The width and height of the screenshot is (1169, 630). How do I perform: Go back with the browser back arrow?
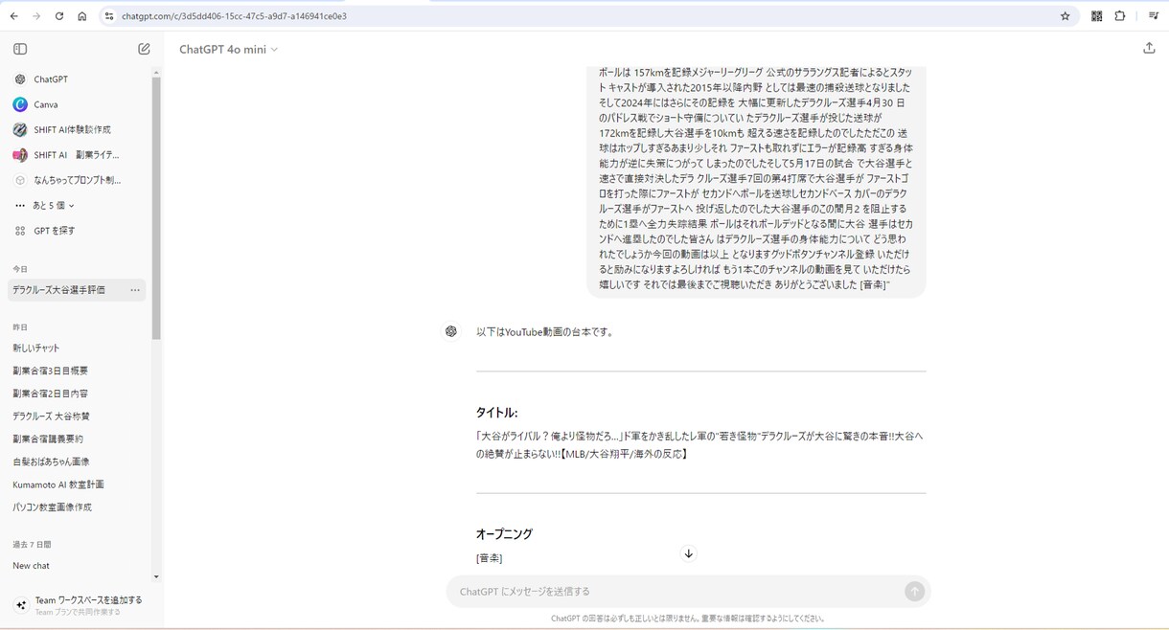coord(13,16)
